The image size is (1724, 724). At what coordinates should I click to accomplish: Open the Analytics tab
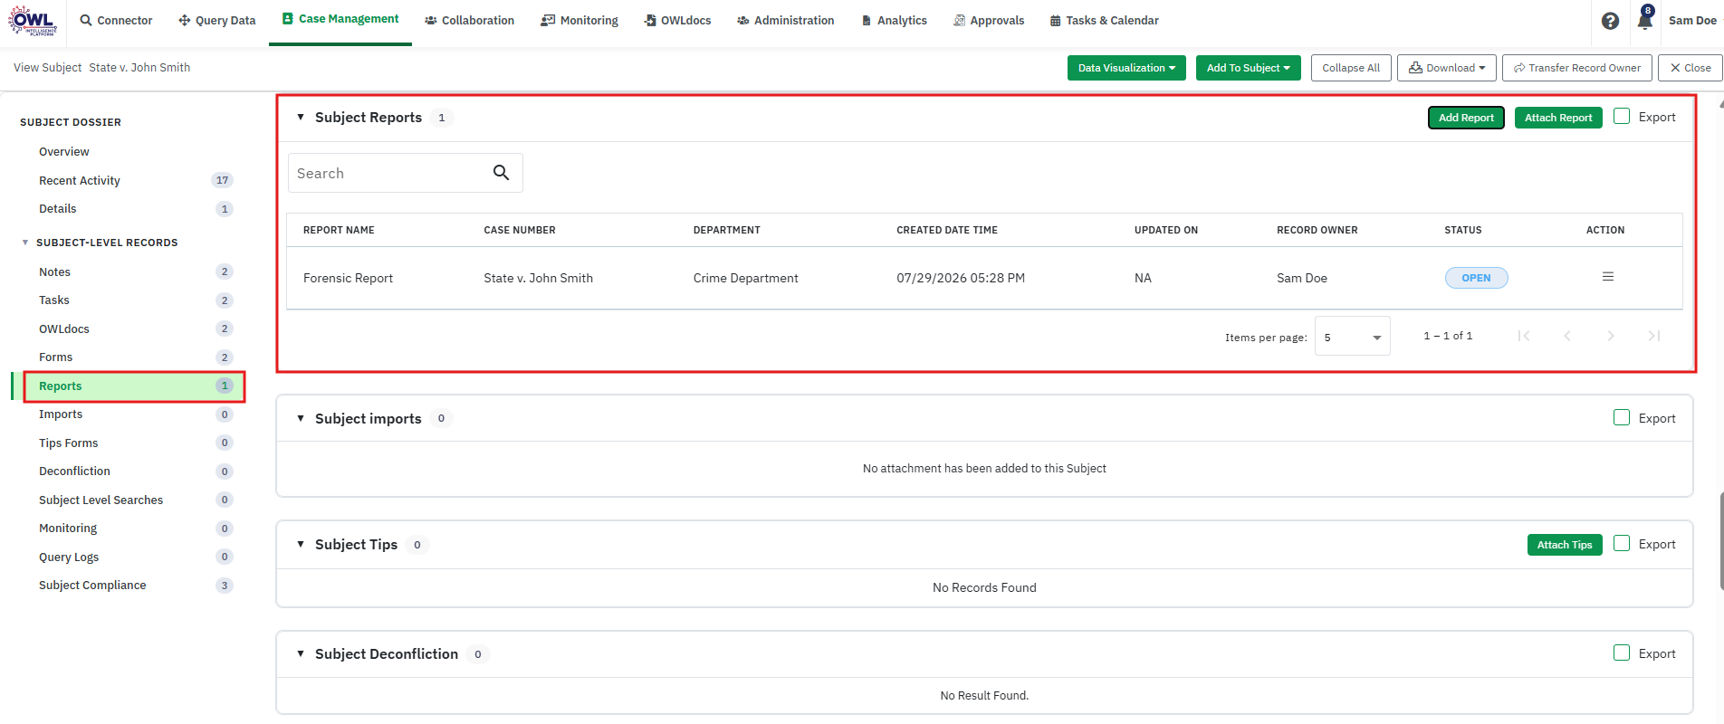[x=894, y=20]
